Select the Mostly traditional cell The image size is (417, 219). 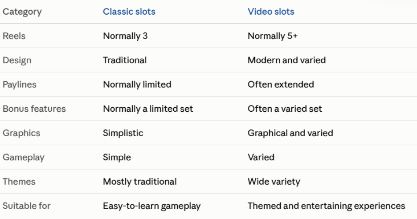[x=139, y=182]
